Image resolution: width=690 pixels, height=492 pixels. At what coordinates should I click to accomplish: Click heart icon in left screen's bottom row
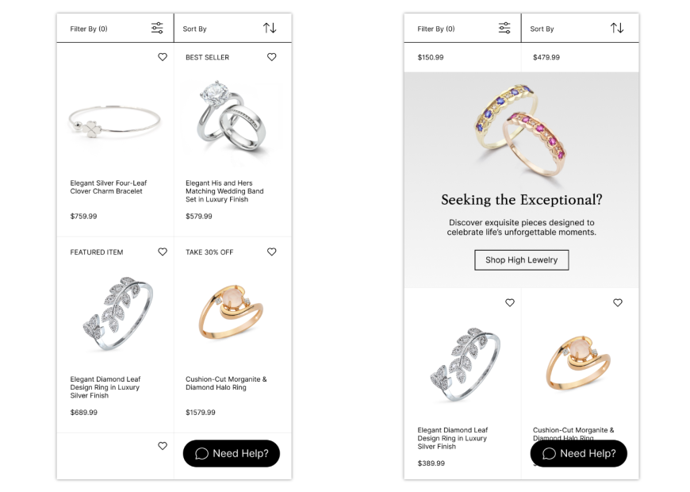(163, 446)
